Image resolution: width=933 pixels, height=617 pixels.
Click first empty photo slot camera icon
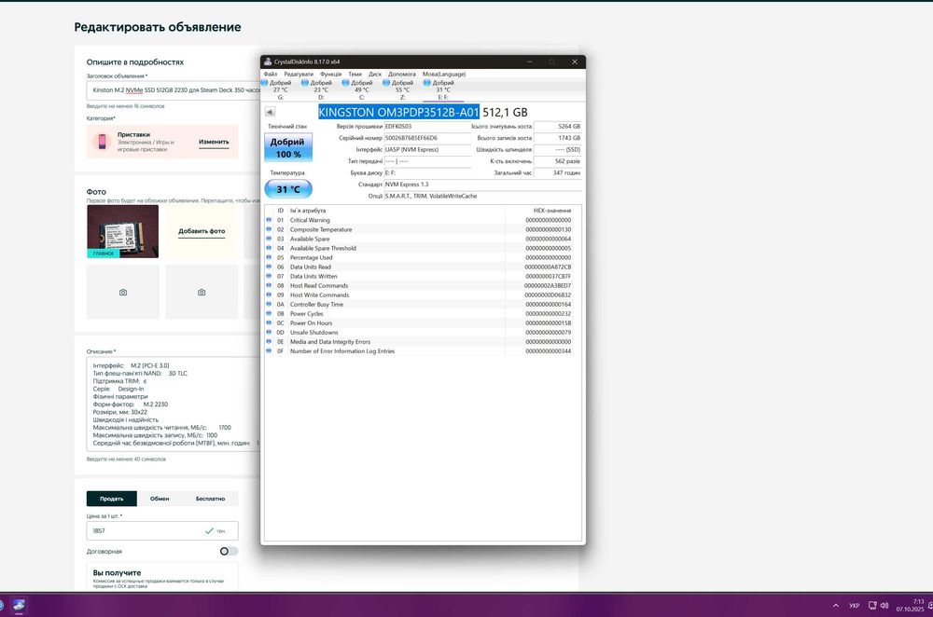(x=123, y=293)
